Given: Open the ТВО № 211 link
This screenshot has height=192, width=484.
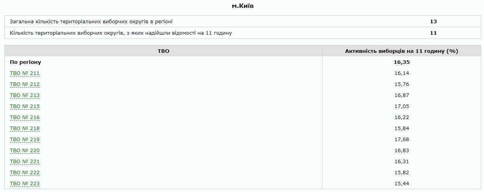Looking at the screenshot, I should coord(25,73).
